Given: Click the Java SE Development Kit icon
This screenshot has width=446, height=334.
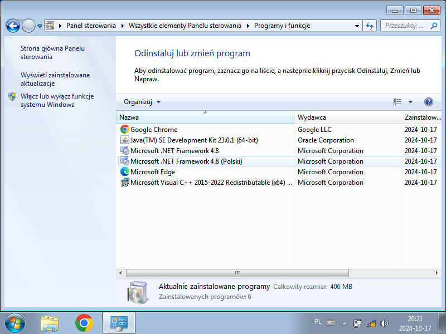Looking at the screenshot, I should coord(125,140).
